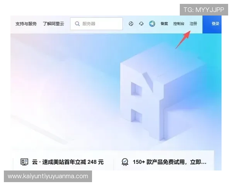Open the 备案 link

pos(164,24)
